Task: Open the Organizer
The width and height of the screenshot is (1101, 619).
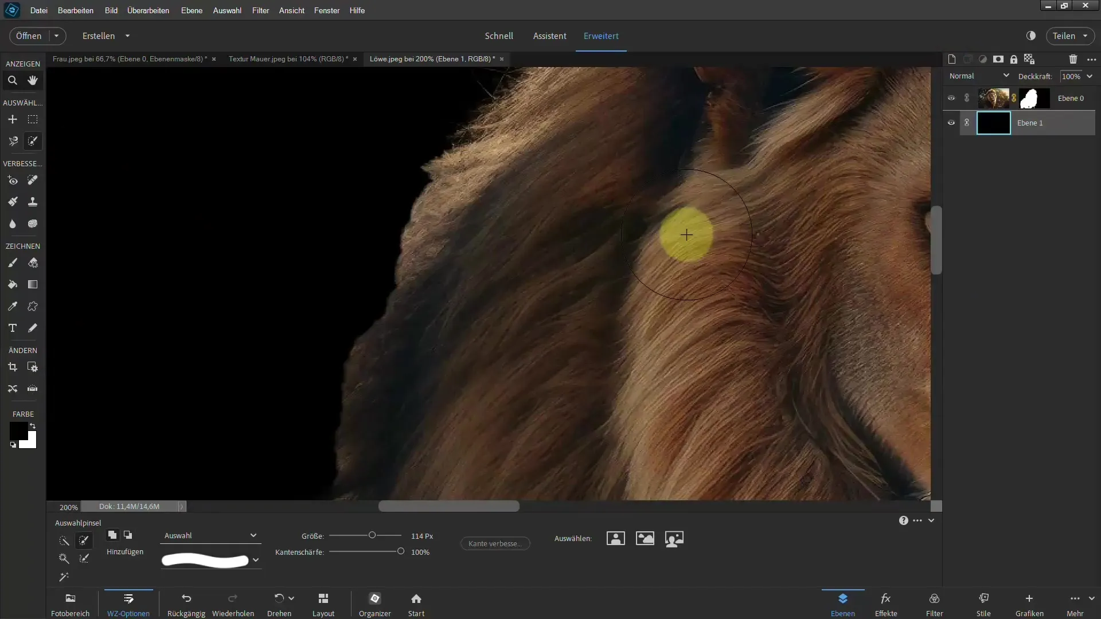Action: [x=375, y=605]
